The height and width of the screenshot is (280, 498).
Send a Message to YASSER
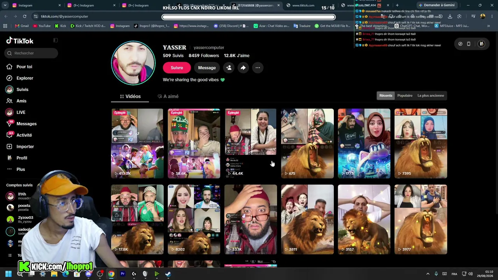207,68
